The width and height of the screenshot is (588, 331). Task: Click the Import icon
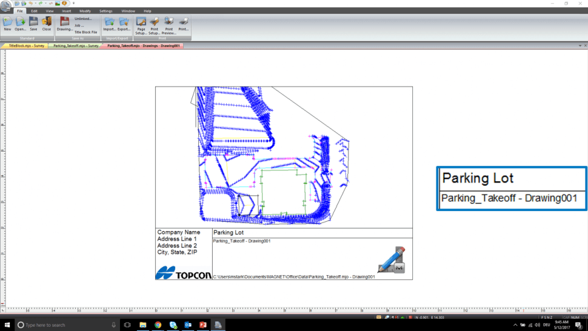pyautogui.click(x=109, y=22)
